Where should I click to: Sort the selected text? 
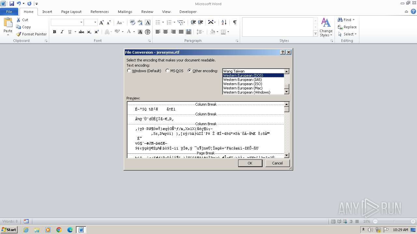[224, 22]
